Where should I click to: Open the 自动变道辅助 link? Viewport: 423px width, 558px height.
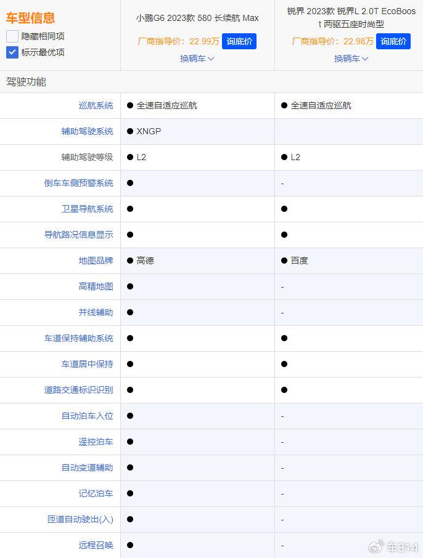click(x=88, y=467)
